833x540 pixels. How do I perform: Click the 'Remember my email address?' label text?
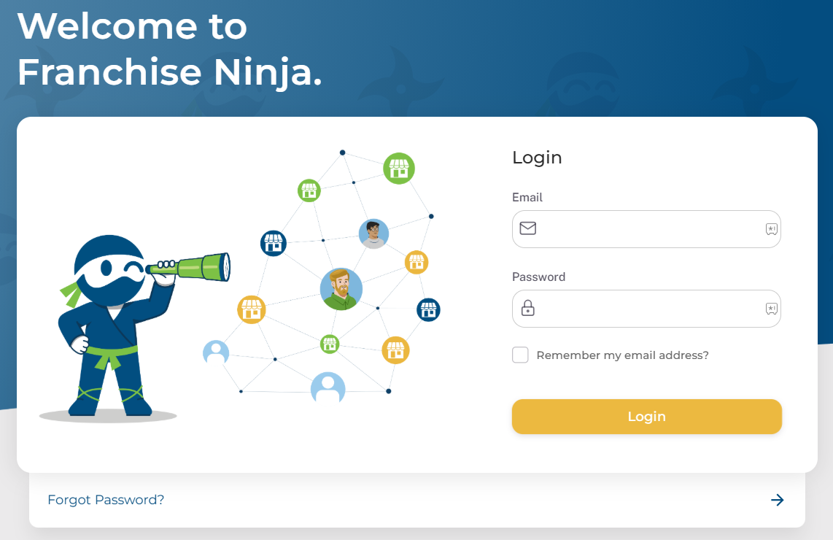click(622, 355)
